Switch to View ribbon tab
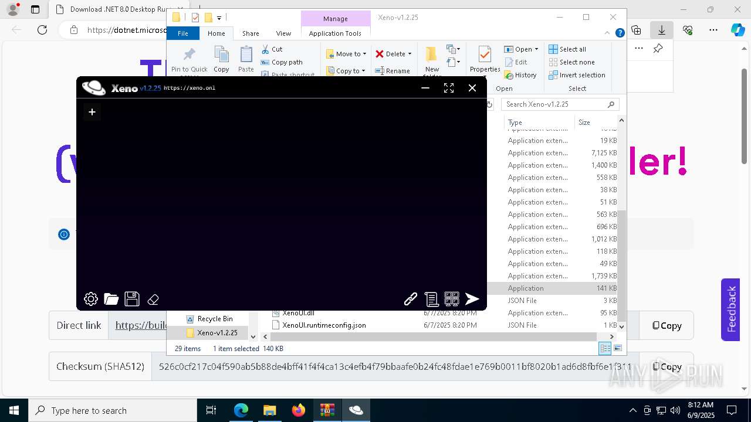The image size is (751, 422). [283, 33]
